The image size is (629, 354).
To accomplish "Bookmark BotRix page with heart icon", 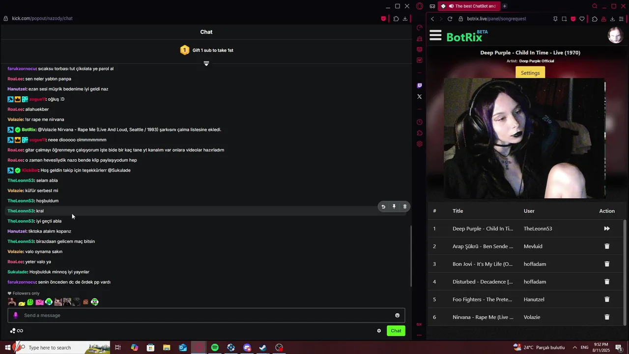I will pyautogui.click(x=582, y=19).
